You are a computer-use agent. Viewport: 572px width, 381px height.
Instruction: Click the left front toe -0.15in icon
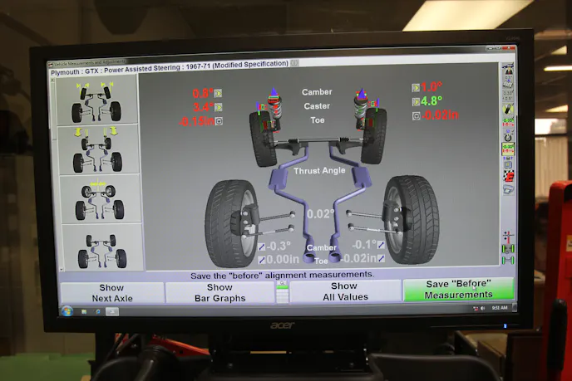click(219, 121)
